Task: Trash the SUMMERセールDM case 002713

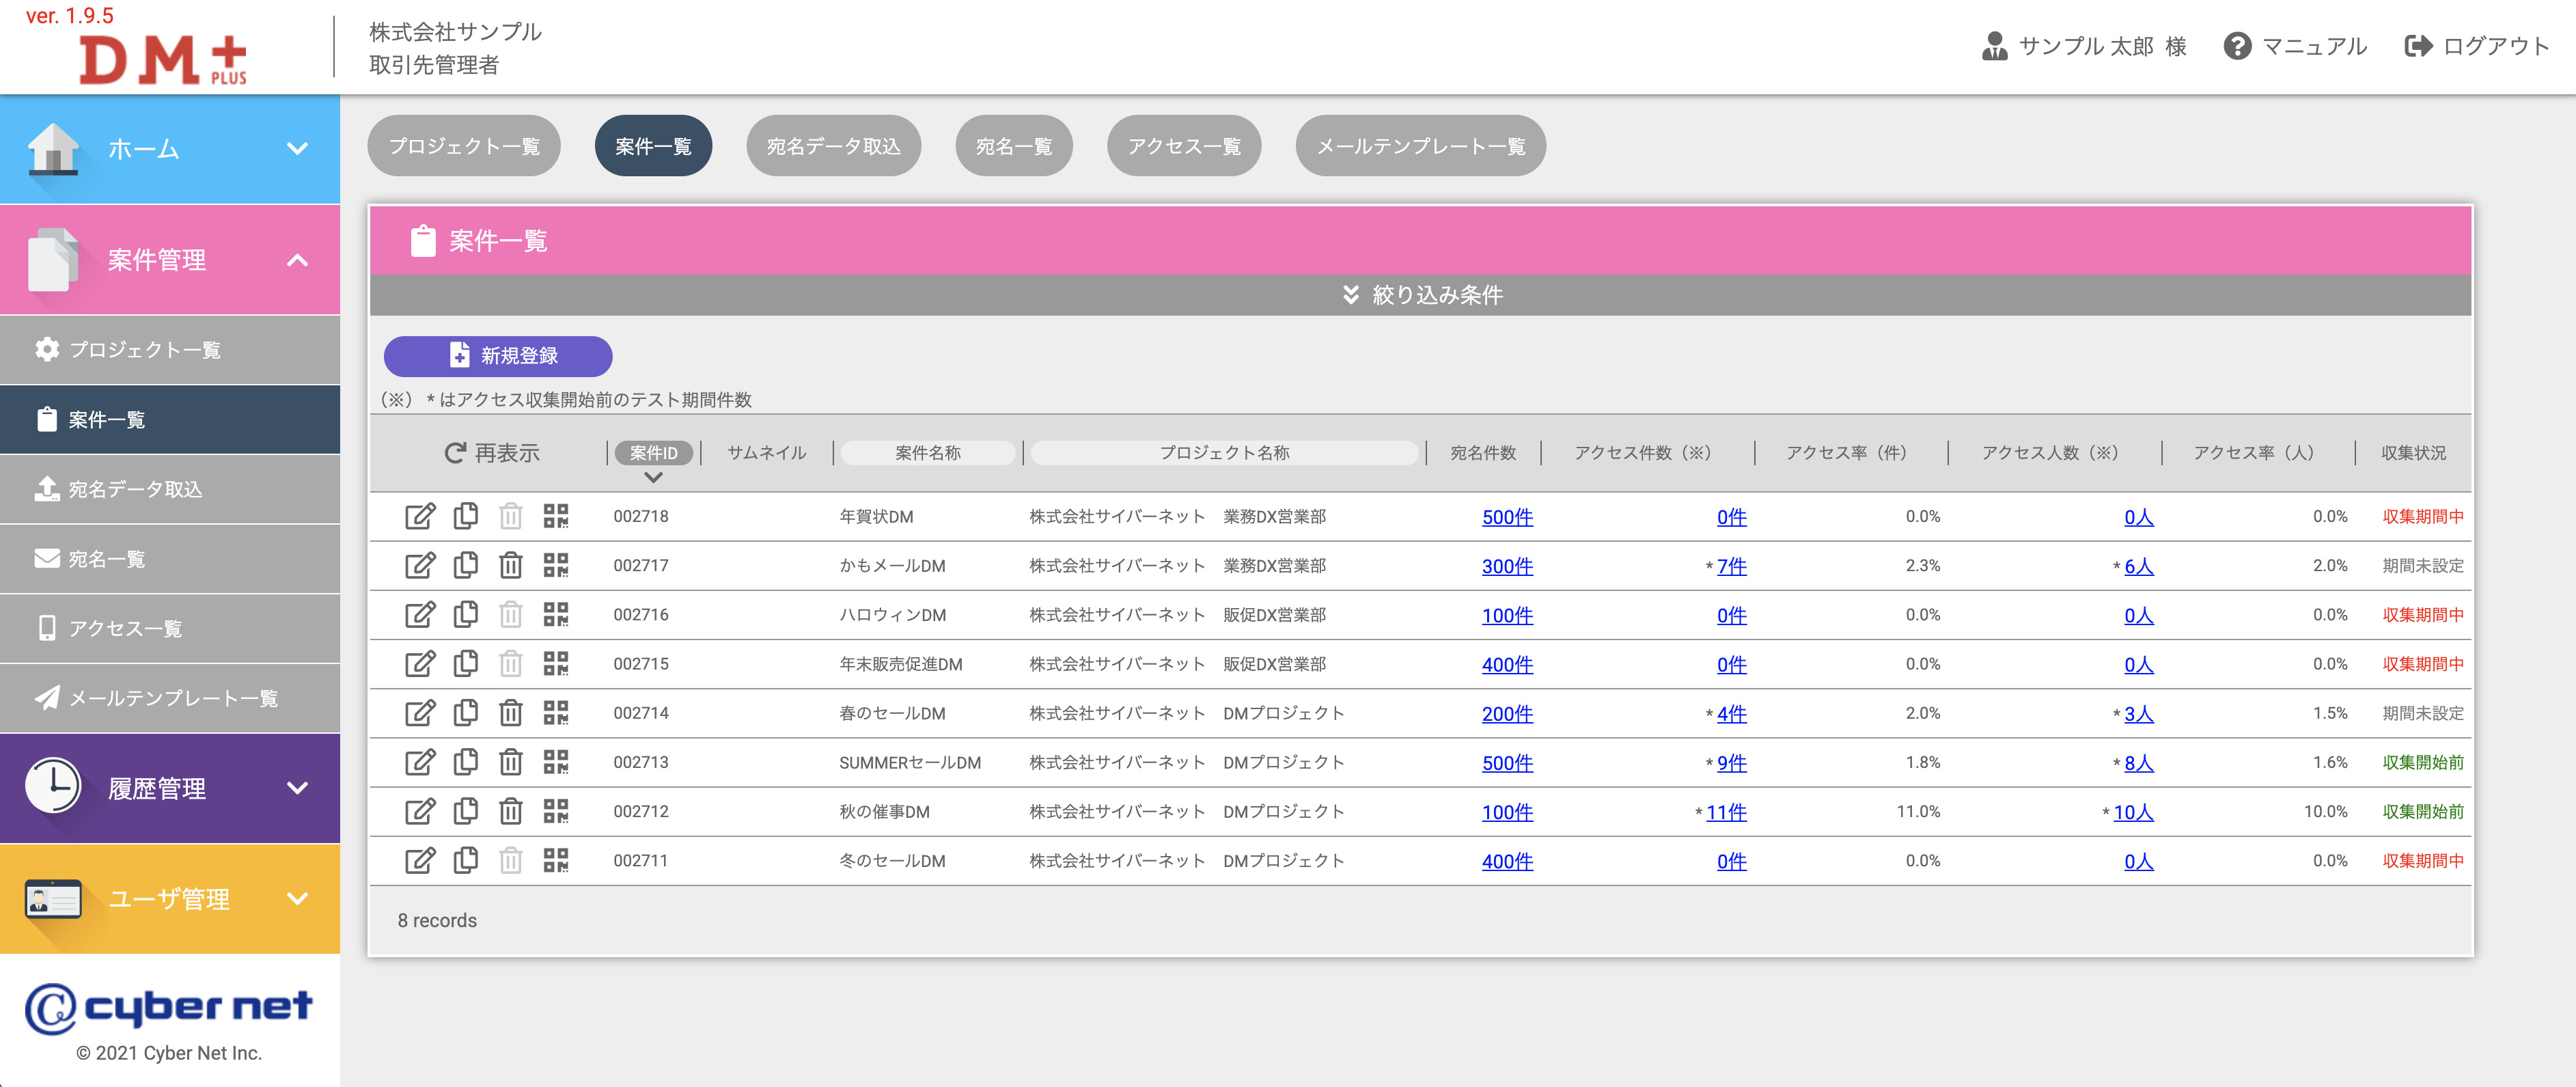Action: coord(511,761)
